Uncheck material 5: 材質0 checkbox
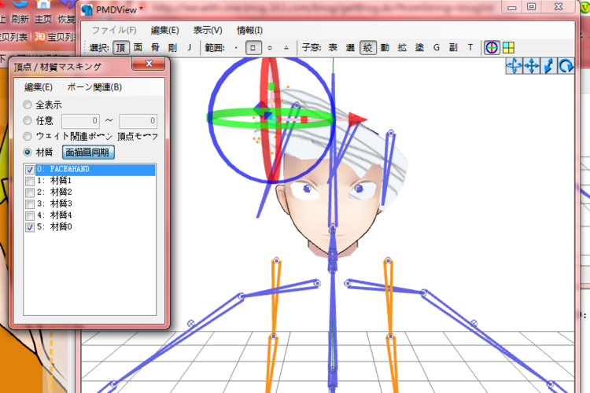This screenshot has height=393, width=590. pos(30,227)
